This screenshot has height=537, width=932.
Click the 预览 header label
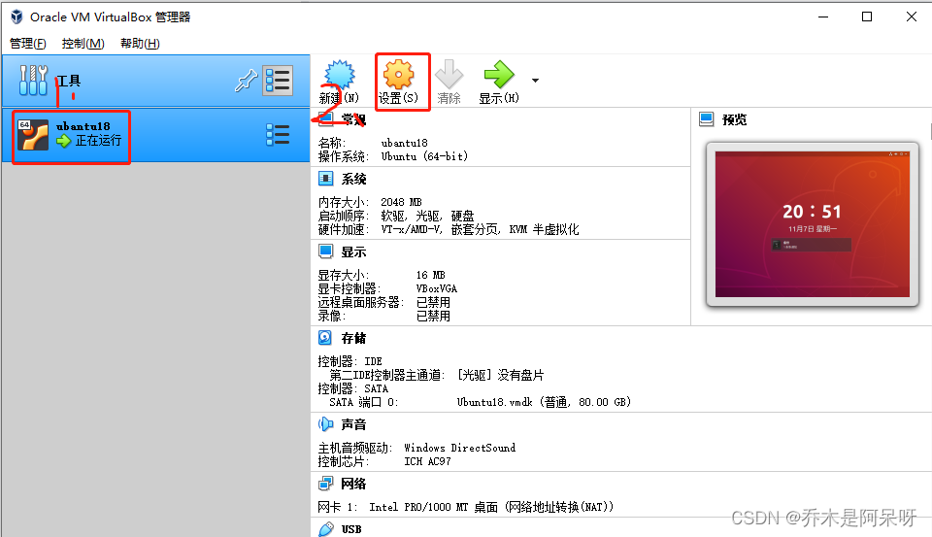click(735, 119)
